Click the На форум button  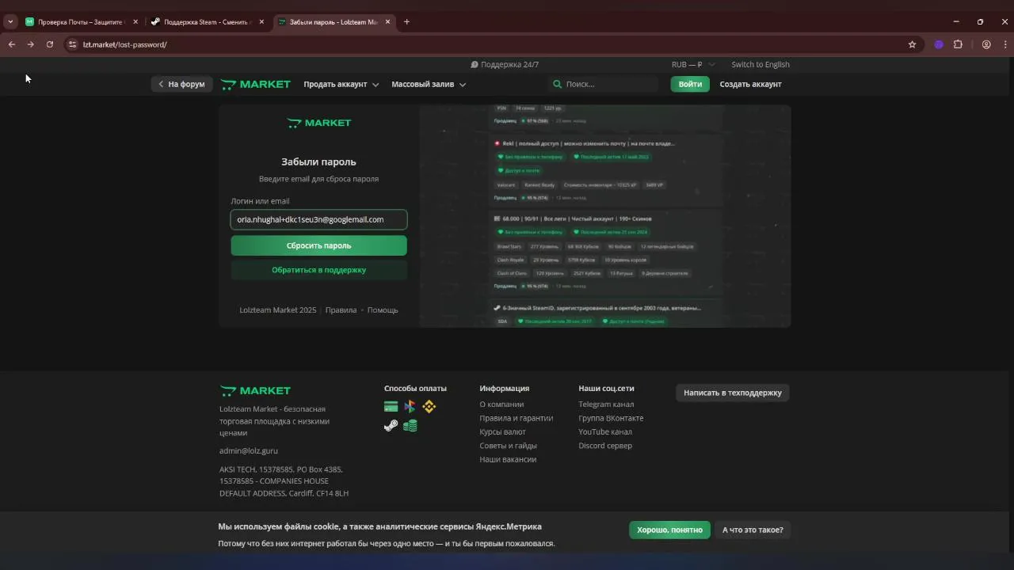(x=181, y=84)
